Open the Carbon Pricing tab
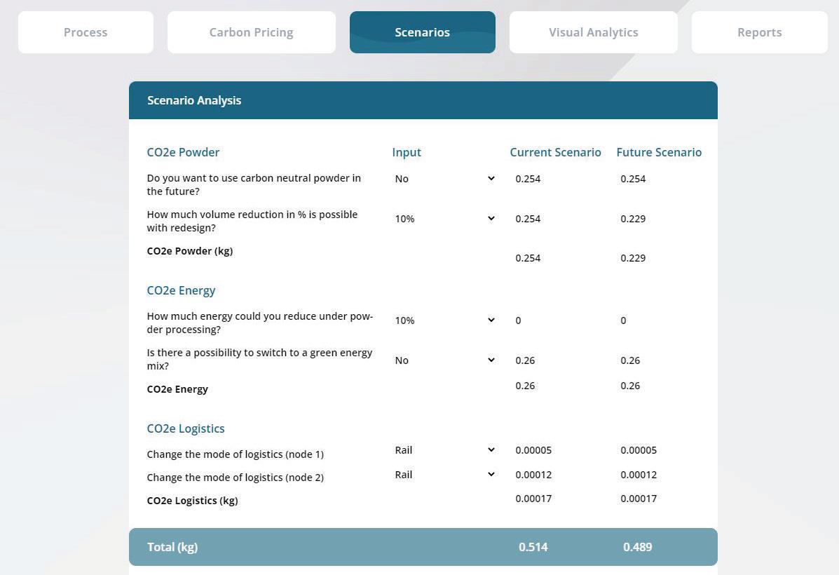The width and height of the screenshot is (839, 575). tap(251, 32)
